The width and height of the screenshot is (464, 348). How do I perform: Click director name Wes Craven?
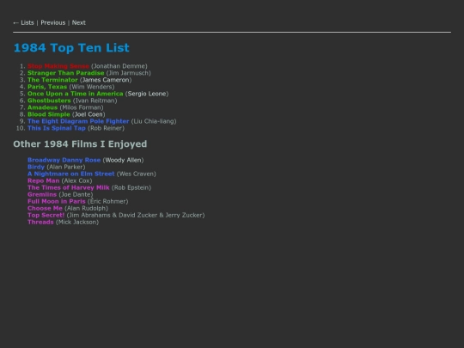click(x=136, y=174)
